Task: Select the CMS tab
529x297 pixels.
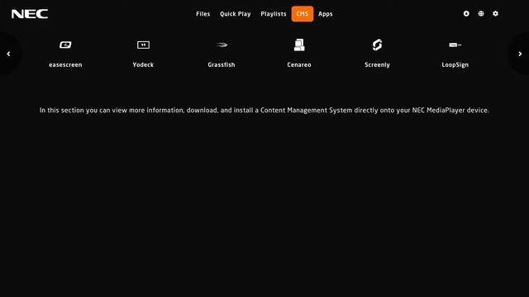Action: click(x=303, y=14)
